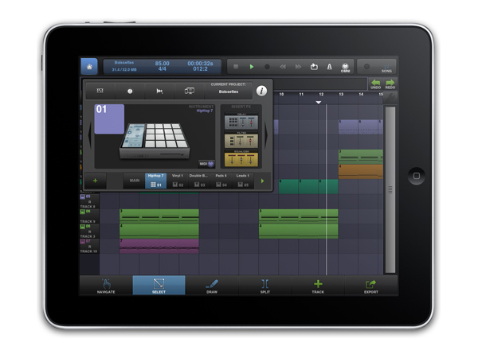Click the playhead marker triangle on the ruler
The height and width of the screenshot is (358, 478).
318,103
